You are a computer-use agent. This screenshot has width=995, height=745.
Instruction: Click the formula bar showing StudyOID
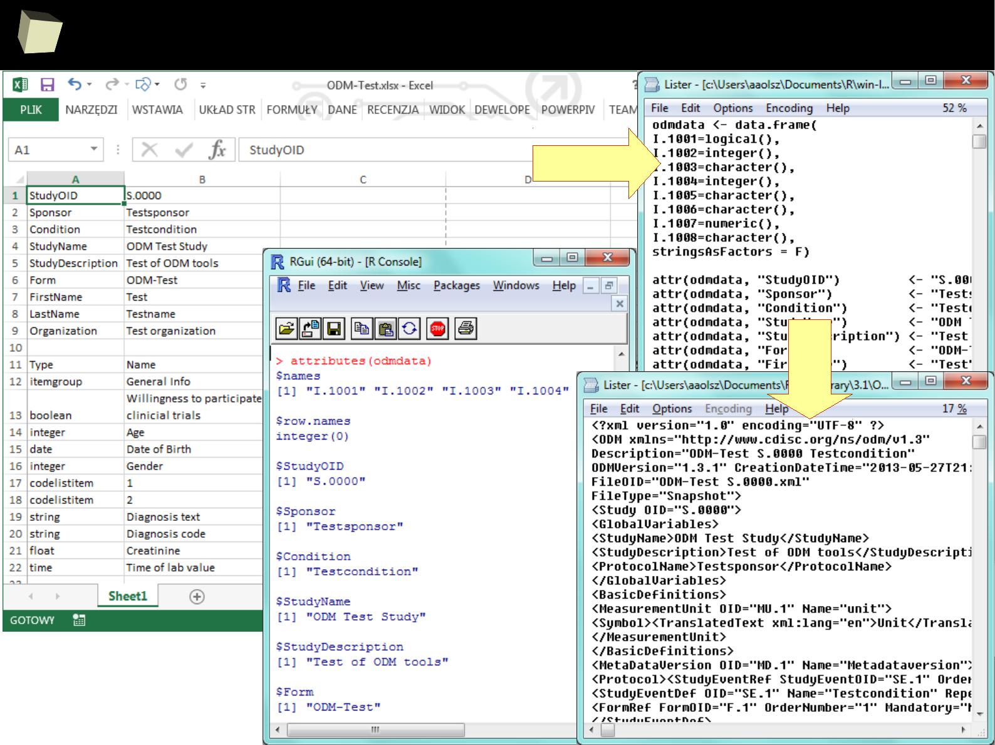tap(437, 150)
